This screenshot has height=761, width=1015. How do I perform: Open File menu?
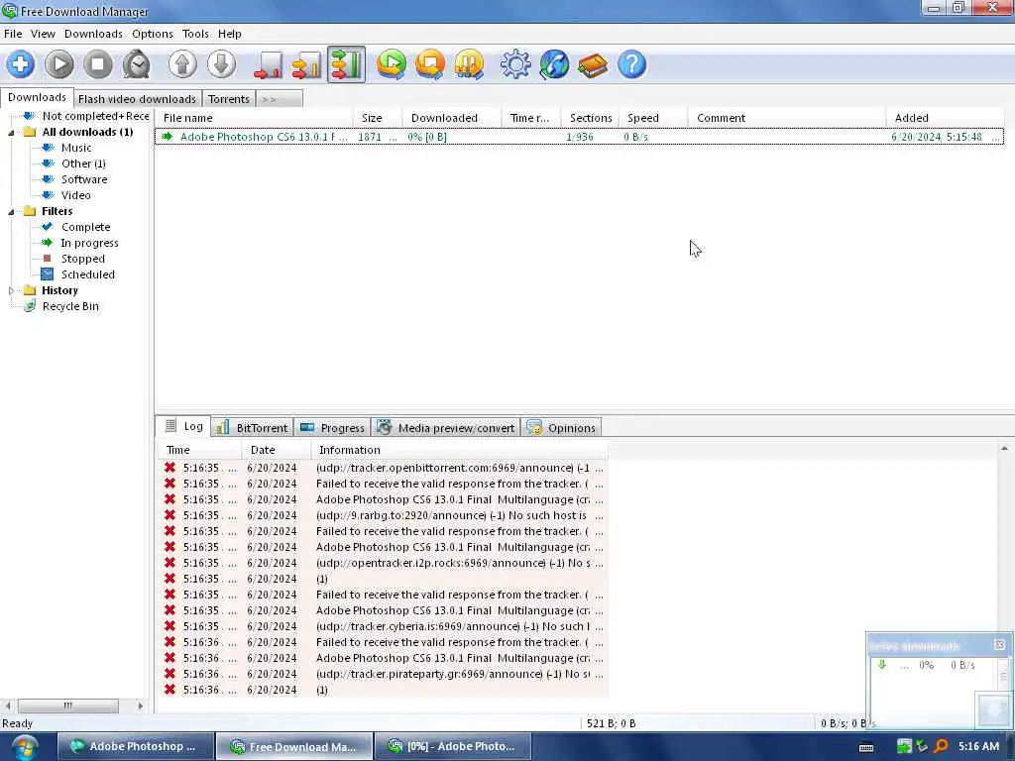pos(13,34)
